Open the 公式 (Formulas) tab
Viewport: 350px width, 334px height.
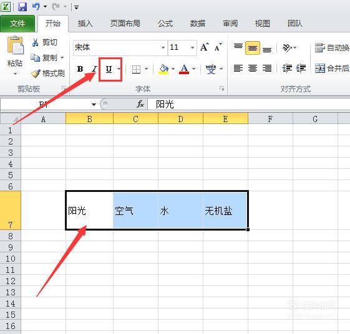click(x=165, y=24)
